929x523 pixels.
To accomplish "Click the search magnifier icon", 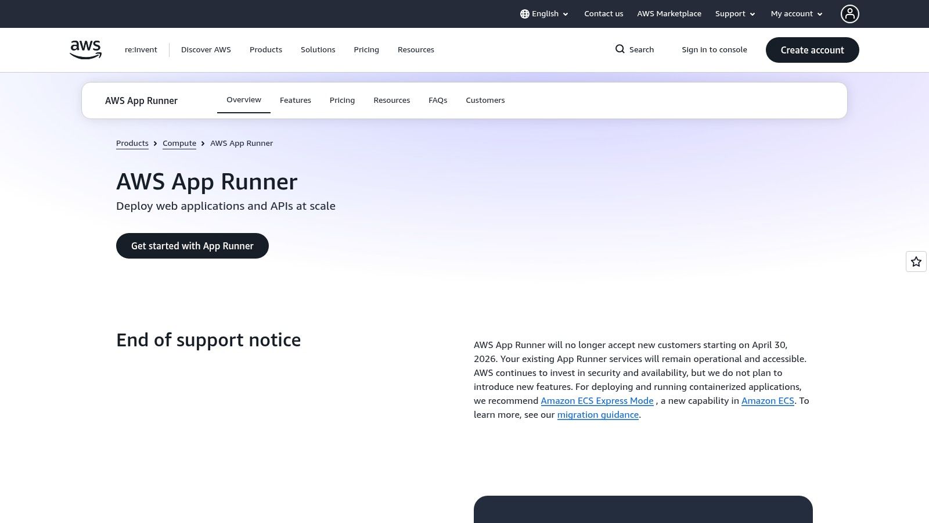I will 620,49.
